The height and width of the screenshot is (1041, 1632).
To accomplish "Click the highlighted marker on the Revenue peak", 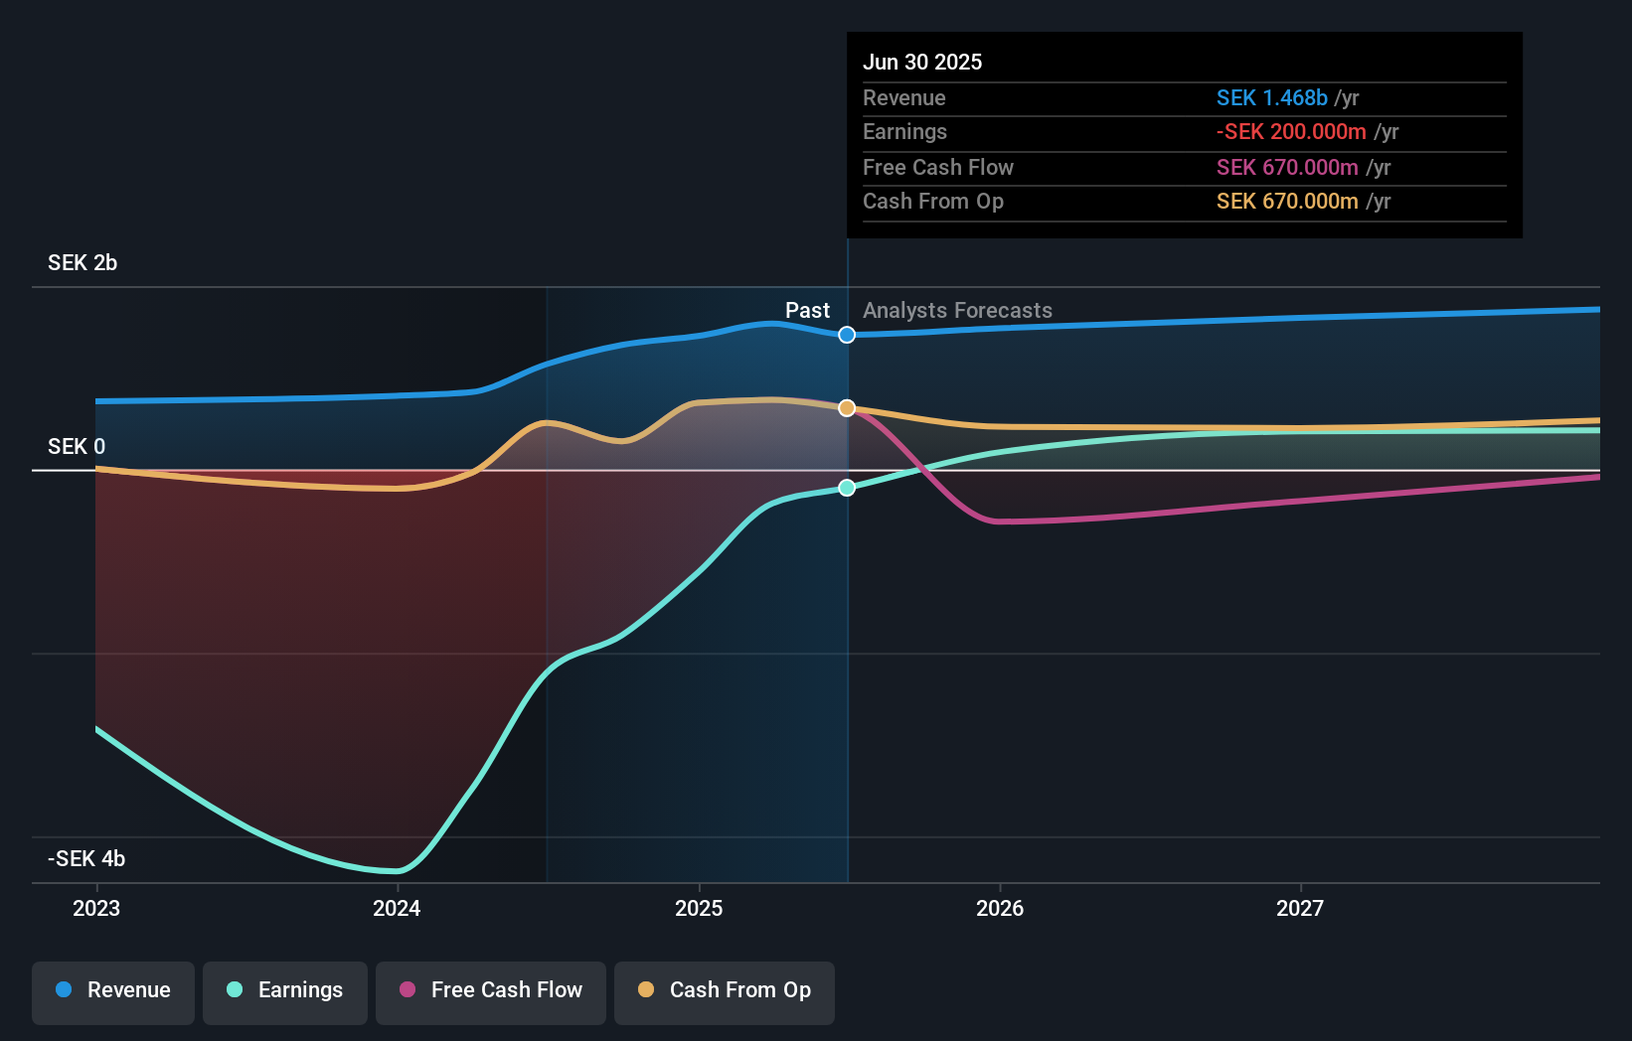I will (x=847, y=335).
